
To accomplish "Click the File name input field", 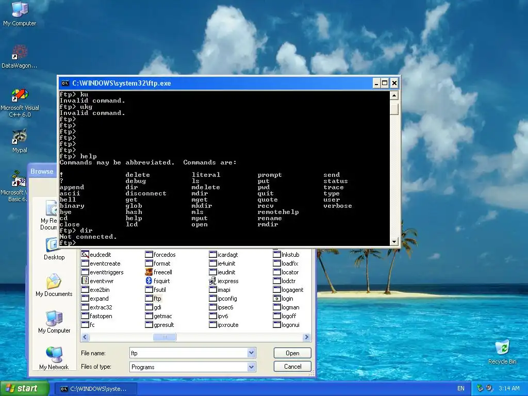I will tap(189, 353).
